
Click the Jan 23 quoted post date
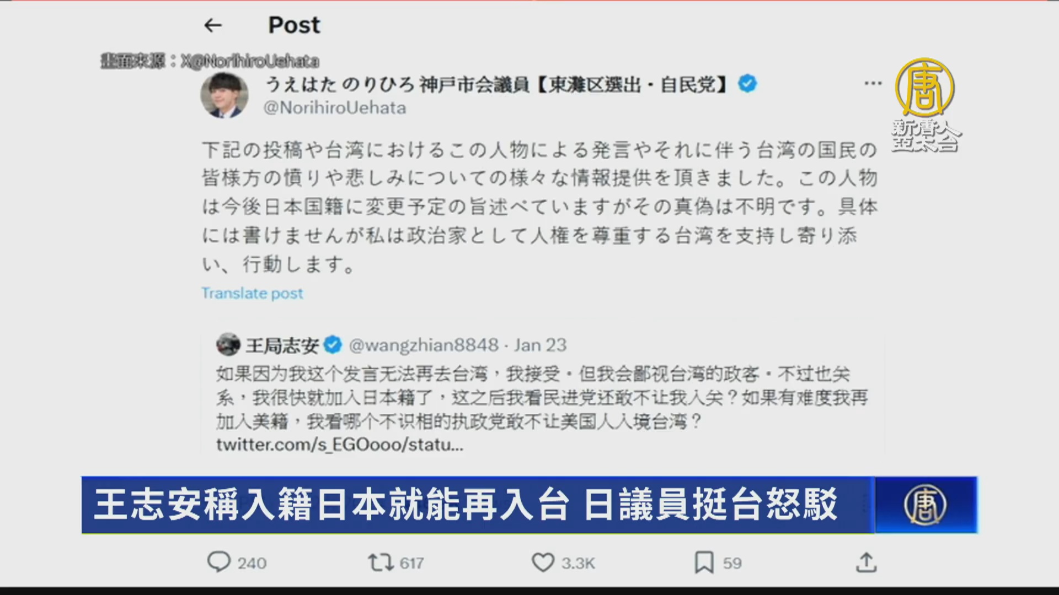click(x=541, y=345)
